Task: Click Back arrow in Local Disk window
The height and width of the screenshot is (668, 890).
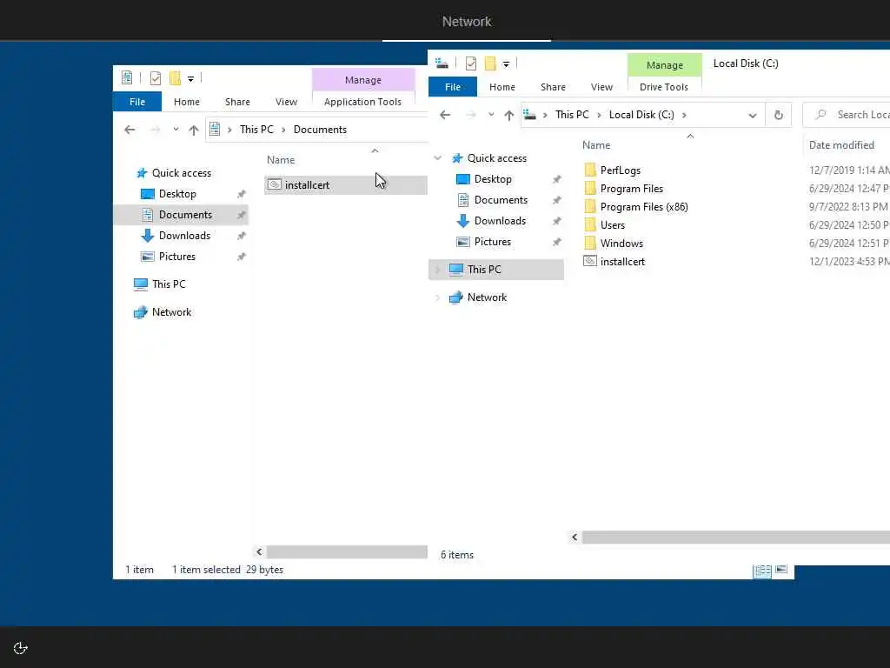Action: 445,115
